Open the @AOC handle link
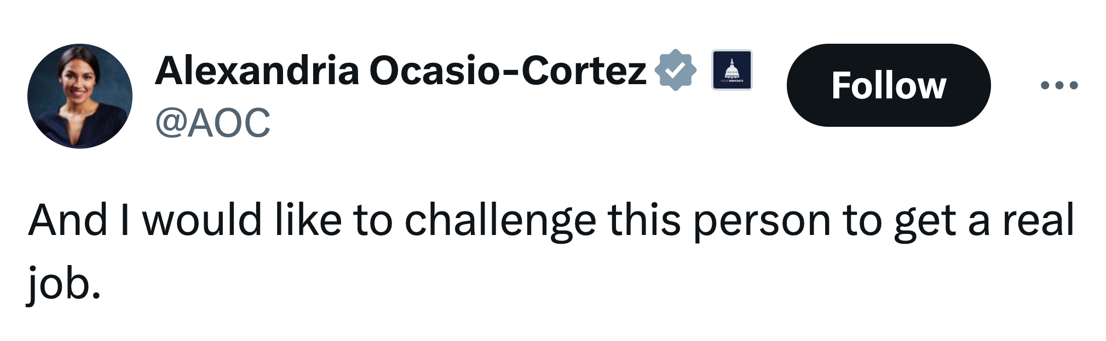 coord(213,122)
